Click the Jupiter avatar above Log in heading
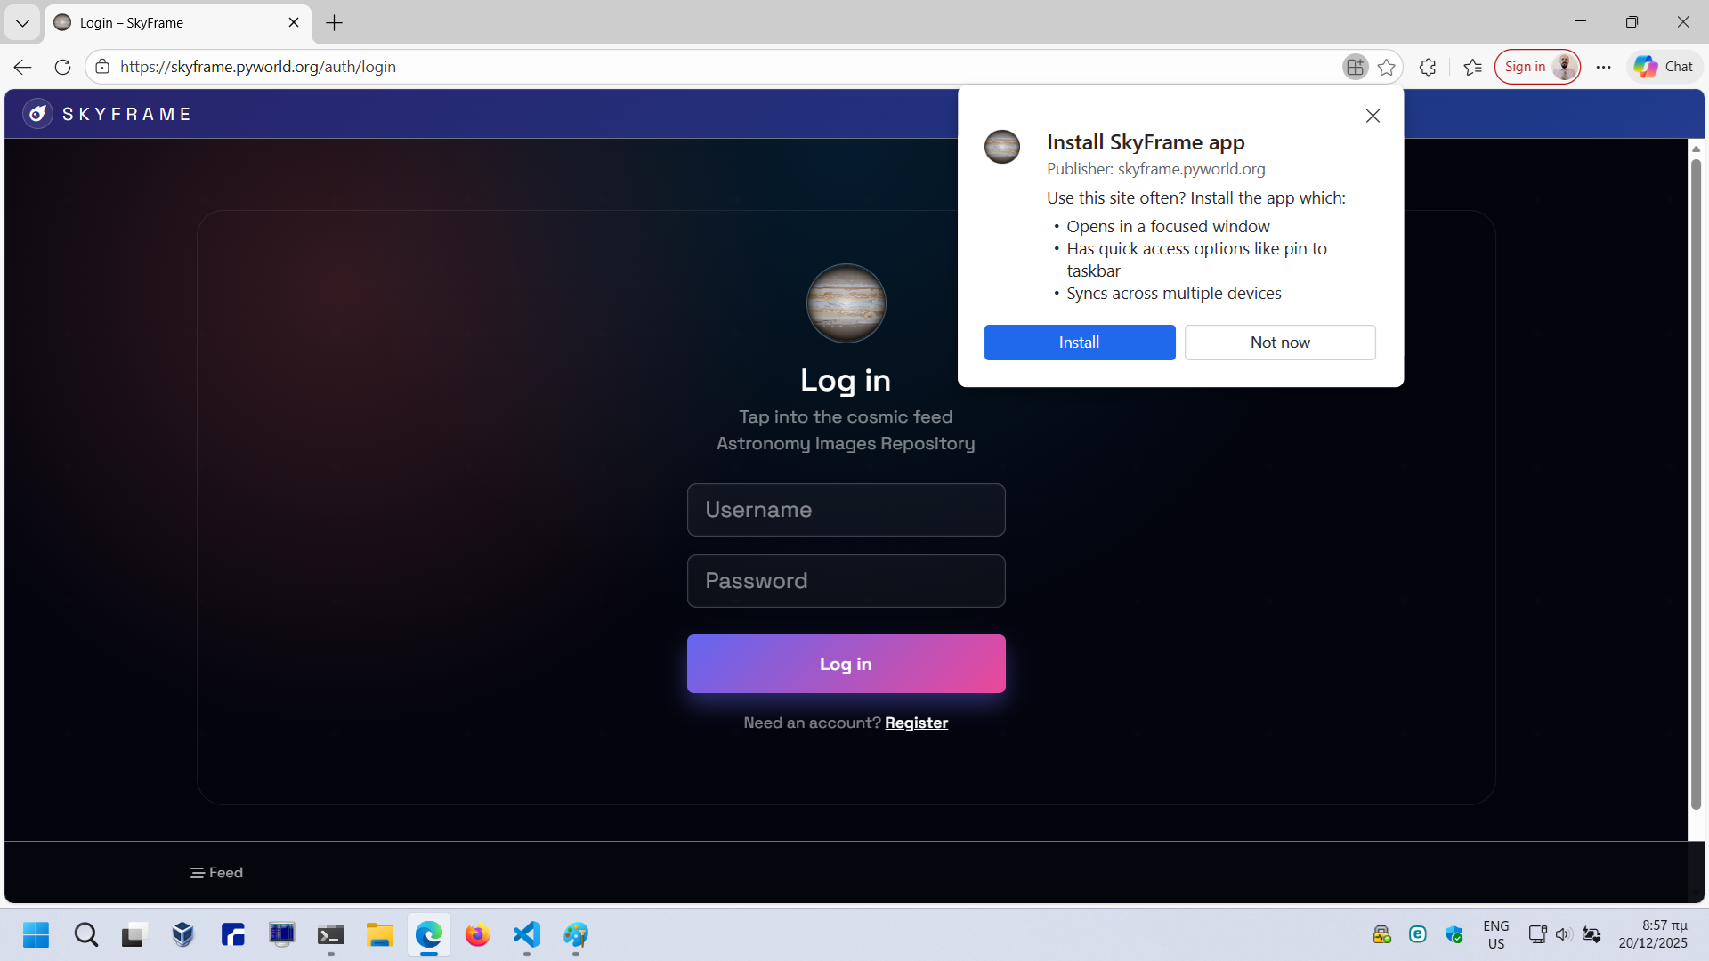 click(846, 303)
